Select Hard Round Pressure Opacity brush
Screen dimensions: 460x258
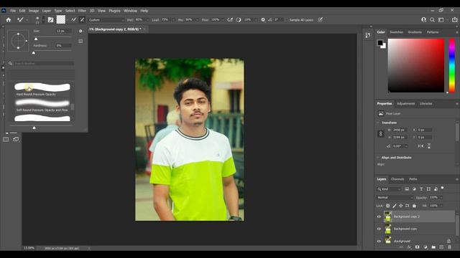point(42,89)
